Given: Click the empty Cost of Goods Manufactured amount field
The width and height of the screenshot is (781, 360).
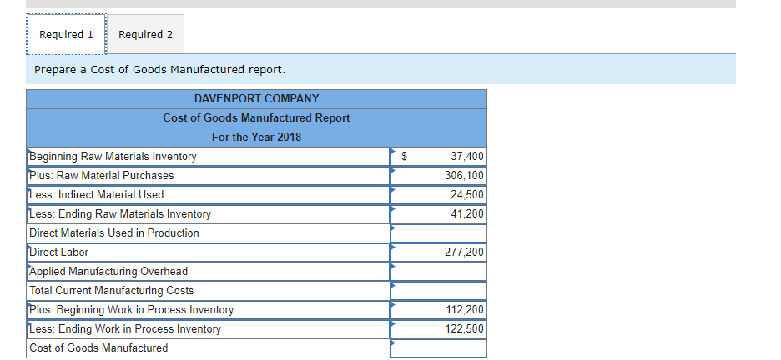Looking at the screenshot, I should pos(438,348).
